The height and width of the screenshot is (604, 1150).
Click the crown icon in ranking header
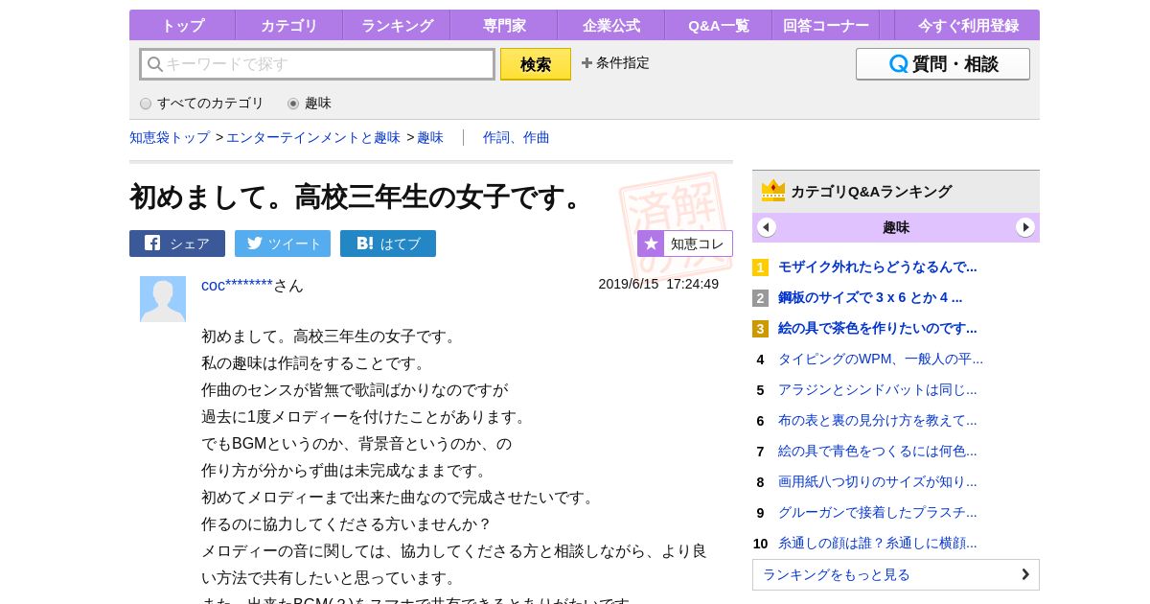coord(773,191)
